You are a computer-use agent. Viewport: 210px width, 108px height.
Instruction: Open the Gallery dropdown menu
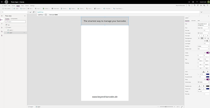click(46, 8)
